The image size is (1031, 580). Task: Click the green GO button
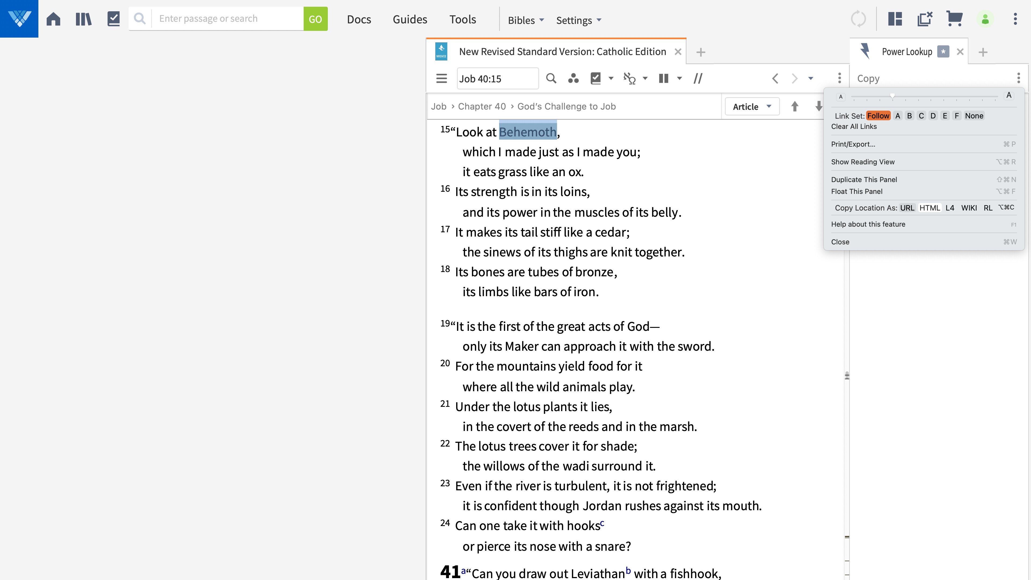(315, 19)
